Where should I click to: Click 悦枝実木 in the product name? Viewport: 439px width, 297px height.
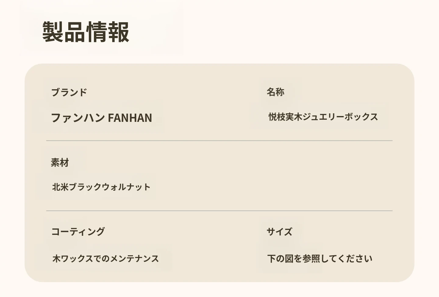tap(285, 117)
